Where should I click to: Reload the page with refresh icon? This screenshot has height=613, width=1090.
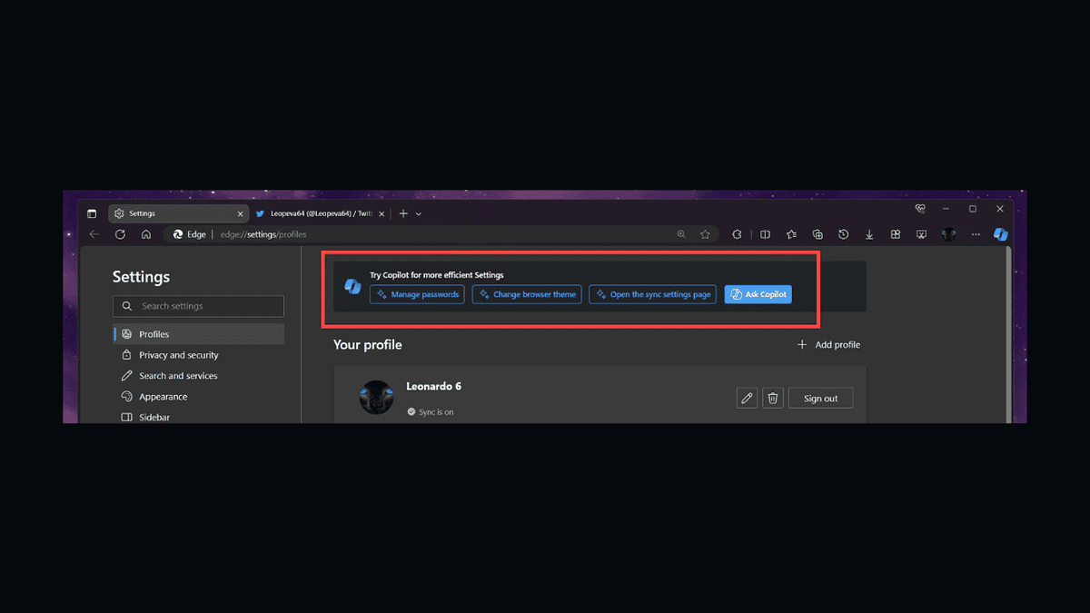click(120, 234)
